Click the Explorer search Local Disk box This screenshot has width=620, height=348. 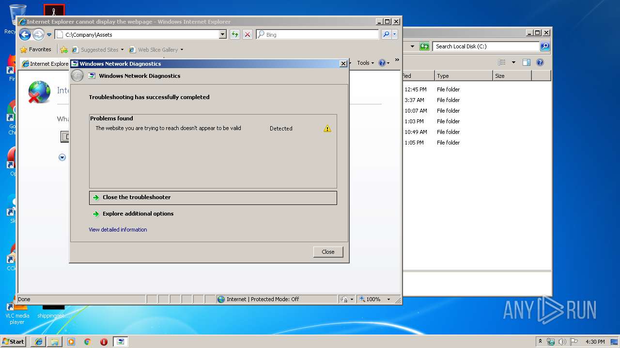pyautogui.click(x=486, y=46)
